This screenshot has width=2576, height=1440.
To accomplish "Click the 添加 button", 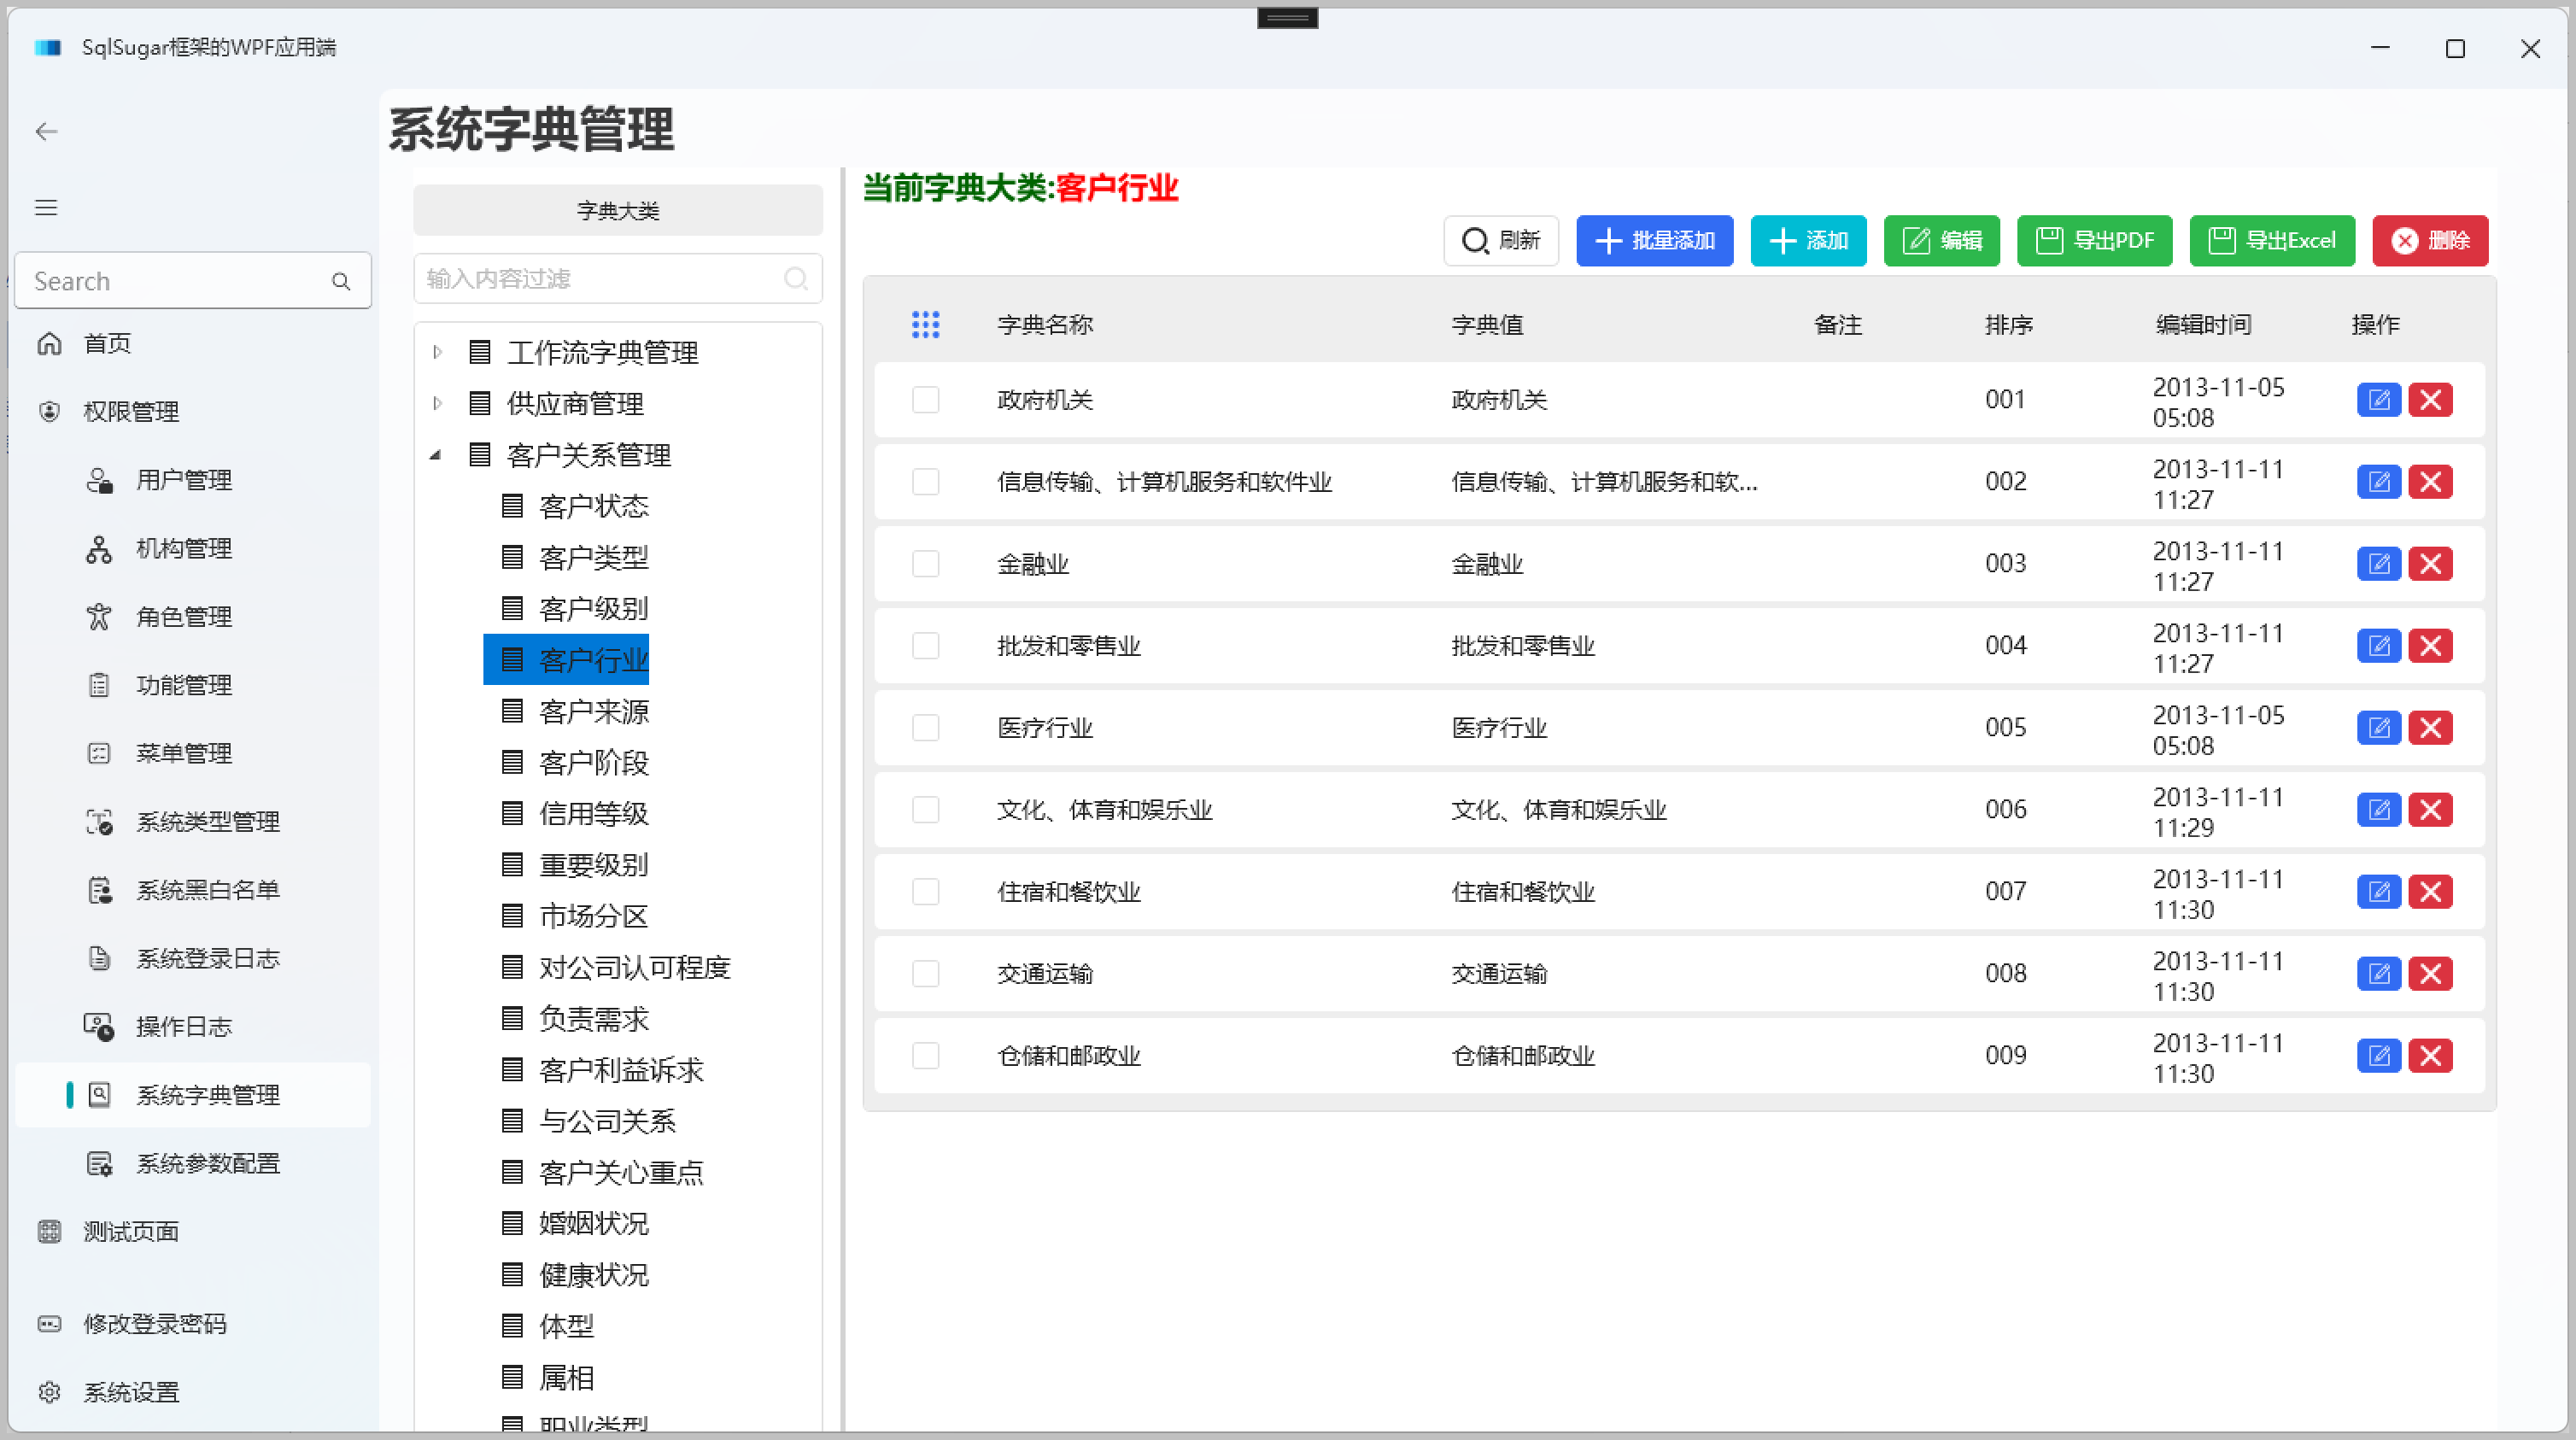I will pos(1808,241).
